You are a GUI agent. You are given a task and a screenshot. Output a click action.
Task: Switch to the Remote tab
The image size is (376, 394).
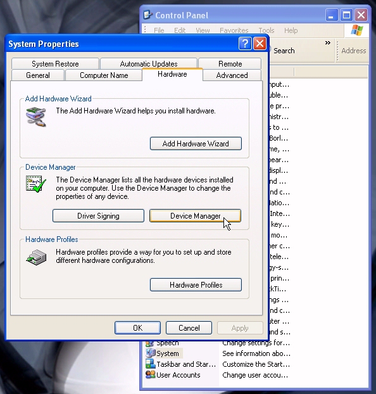[x=230, y=64]
